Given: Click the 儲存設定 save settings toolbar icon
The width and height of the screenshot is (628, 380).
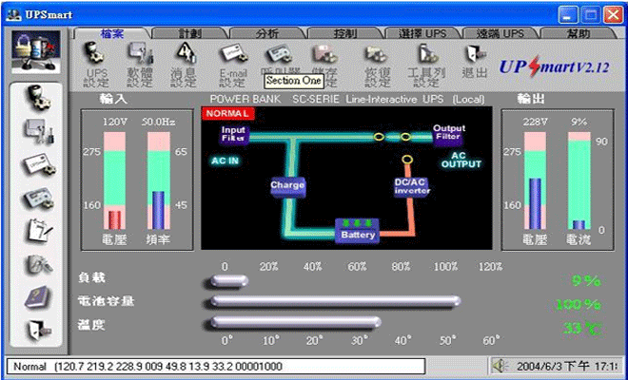Looking at the screenshot, I should (x=325, y=64).
